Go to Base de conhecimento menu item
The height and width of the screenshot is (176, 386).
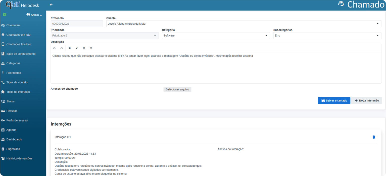[x=21, y=54]
